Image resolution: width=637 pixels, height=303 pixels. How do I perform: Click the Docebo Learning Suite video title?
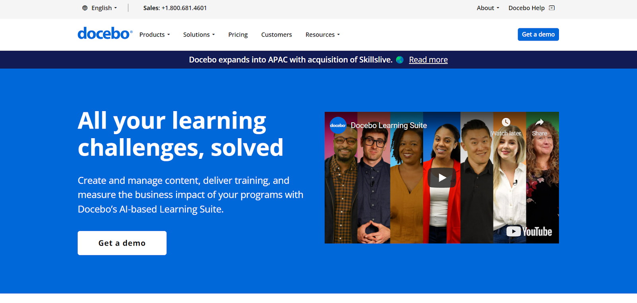[x=389, y=125]
